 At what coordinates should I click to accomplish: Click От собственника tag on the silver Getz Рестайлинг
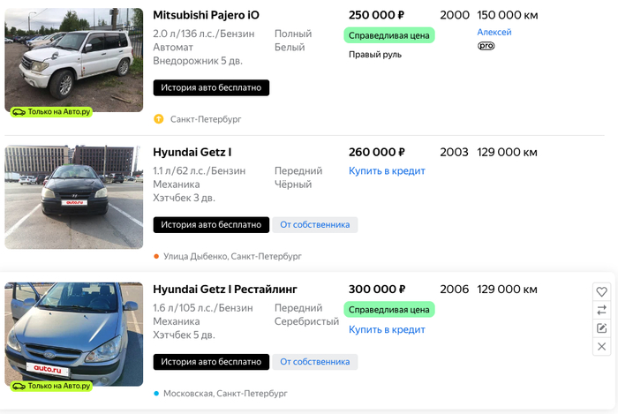tap(314, 361)
